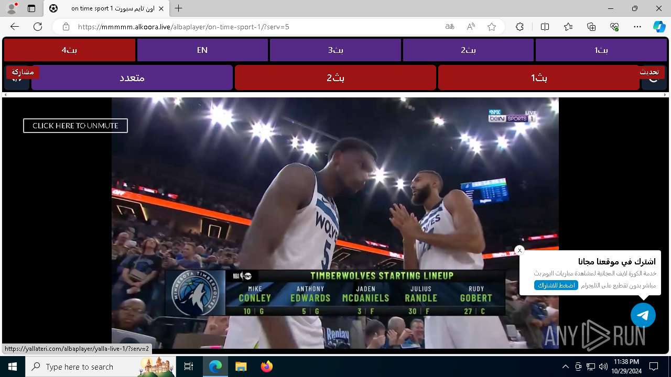Toggle split screen view
The image size is (671, 377).
click(545, 27)
